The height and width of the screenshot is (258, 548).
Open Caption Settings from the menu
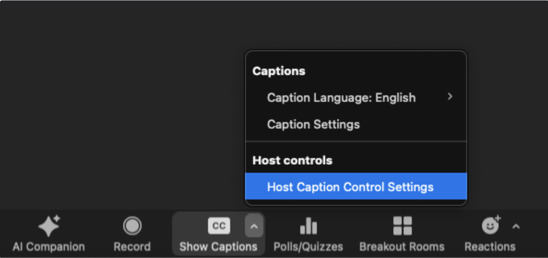(356, 125)
